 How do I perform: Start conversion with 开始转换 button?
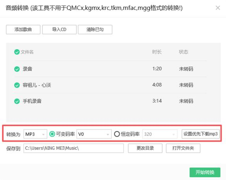pyautogui.click(x=205, y=172)
